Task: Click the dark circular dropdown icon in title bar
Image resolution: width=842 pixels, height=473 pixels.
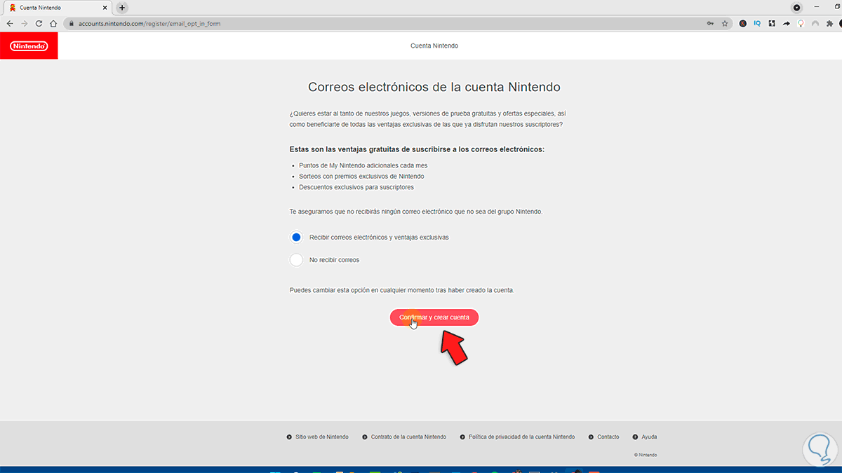Action: (797, 8)
